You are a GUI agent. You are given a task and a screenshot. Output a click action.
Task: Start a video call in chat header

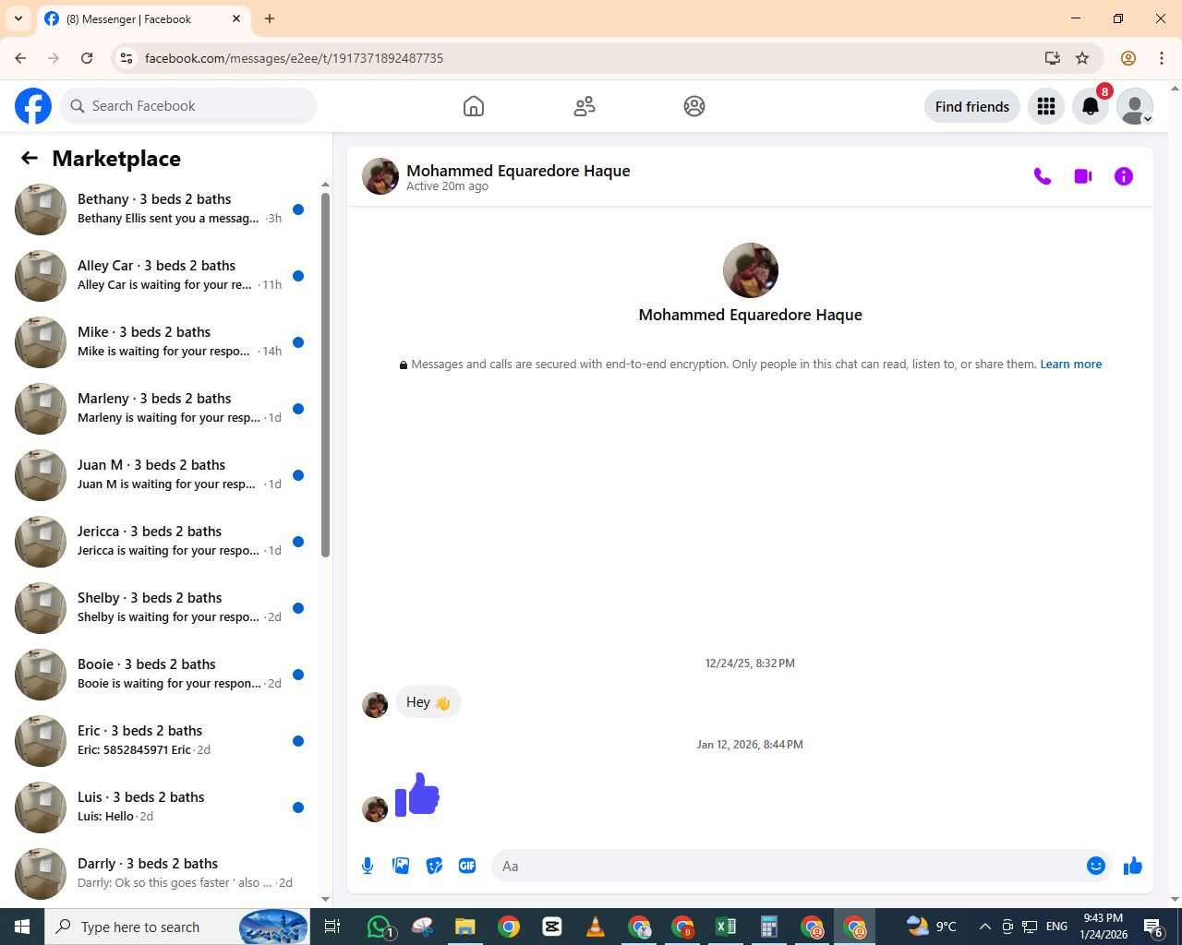click(1083, 176)
